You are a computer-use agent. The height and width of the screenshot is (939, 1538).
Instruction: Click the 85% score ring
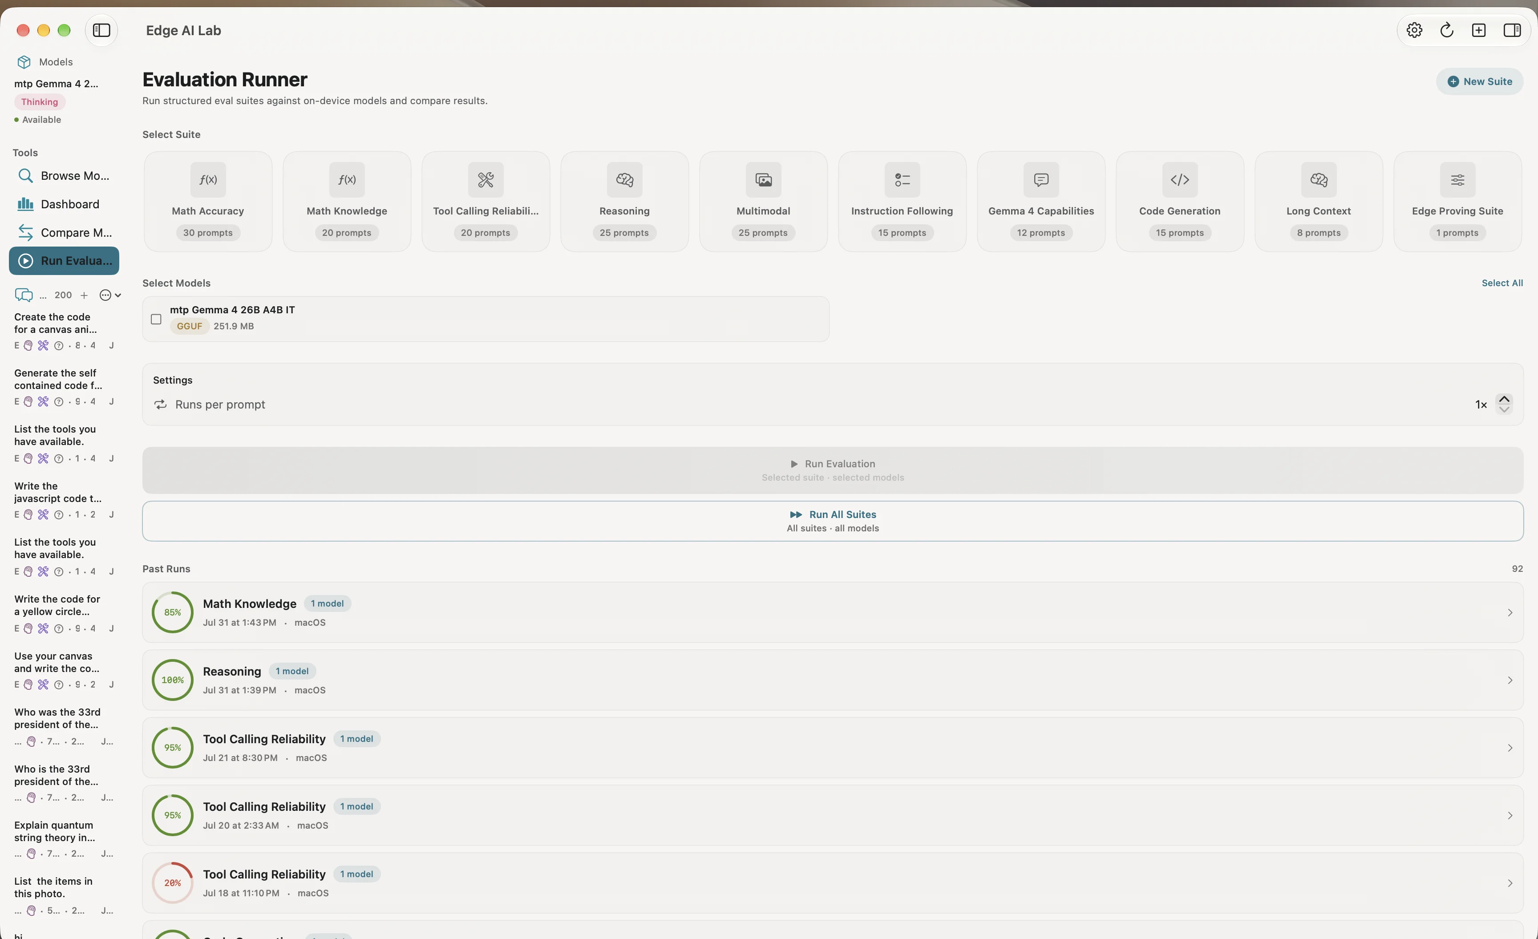pos(172,612)
